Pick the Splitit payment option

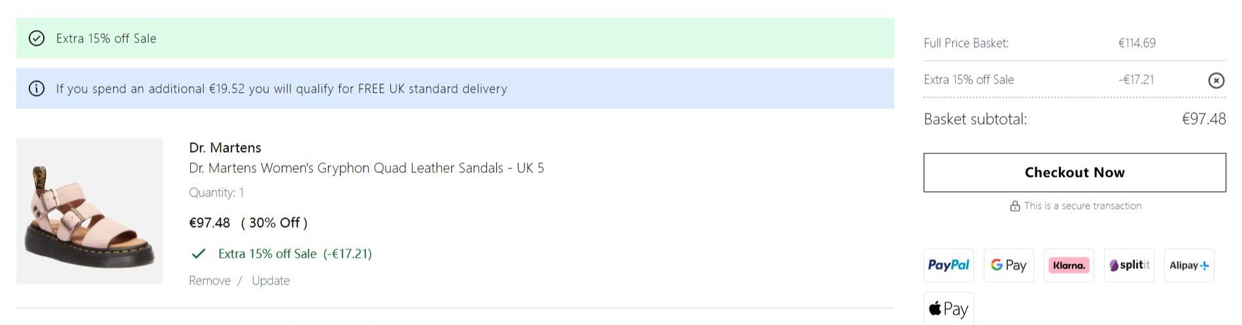[x=1129, y=265]
